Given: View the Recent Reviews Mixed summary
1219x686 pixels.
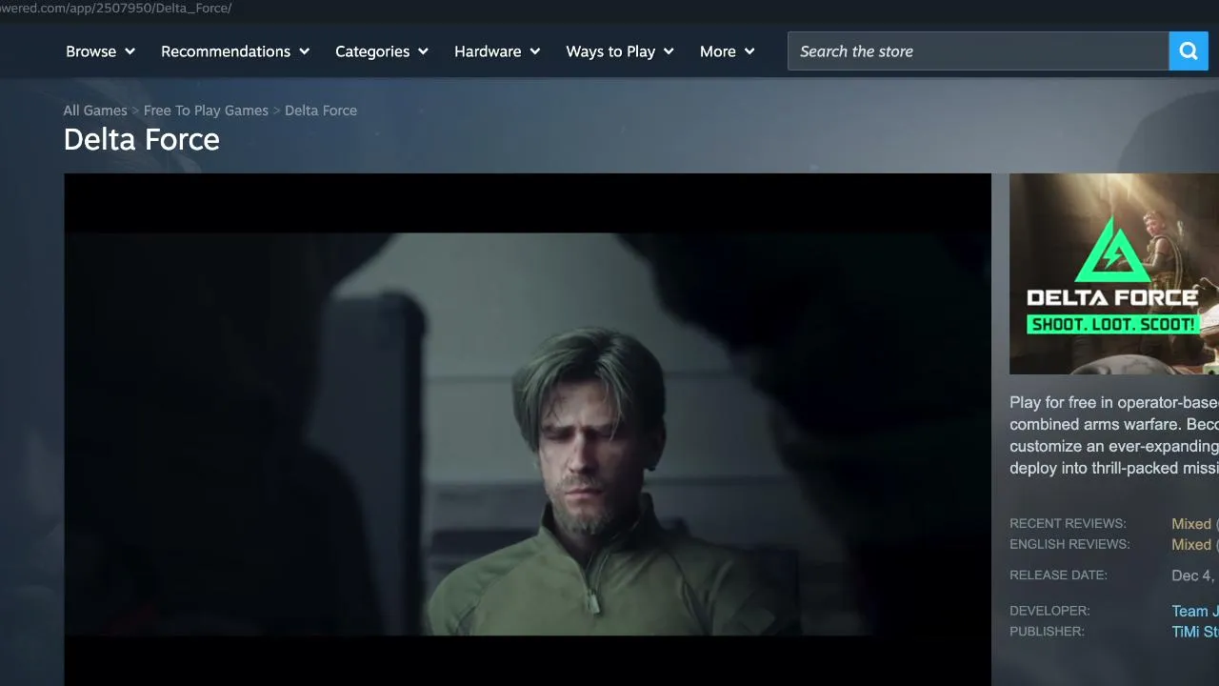Looking at the screenshot, I should point(1192,524).
